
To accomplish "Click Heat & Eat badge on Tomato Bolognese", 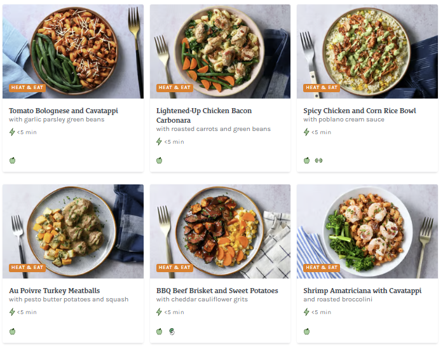I will point(27,88).
